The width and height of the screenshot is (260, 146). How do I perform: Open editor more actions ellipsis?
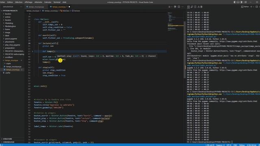coord(182,7)
